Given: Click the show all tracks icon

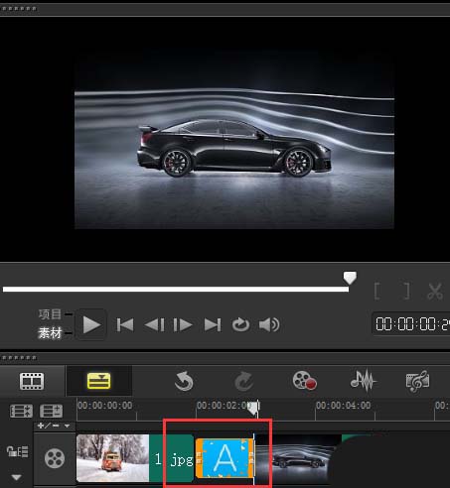Looking at the screenshot, I should tap(21, 411).
